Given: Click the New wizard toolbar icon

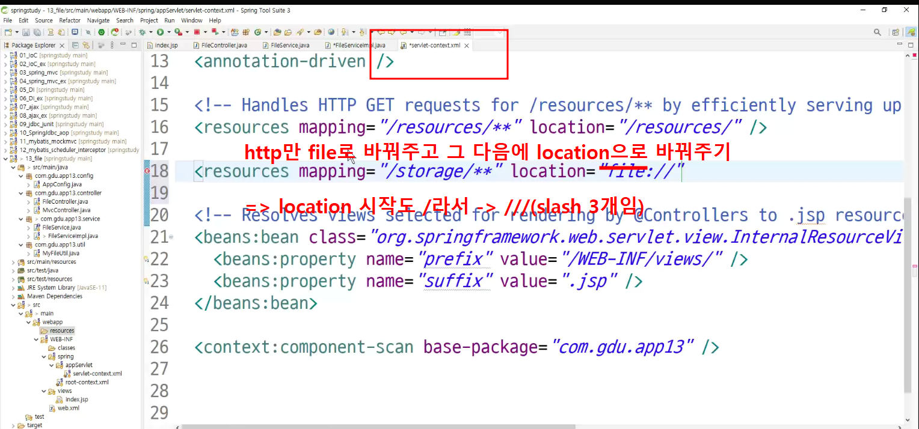Looking at the screenshot, I should (8, 32).
